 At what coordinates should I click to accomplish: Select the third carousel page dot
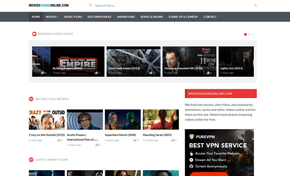252,34
